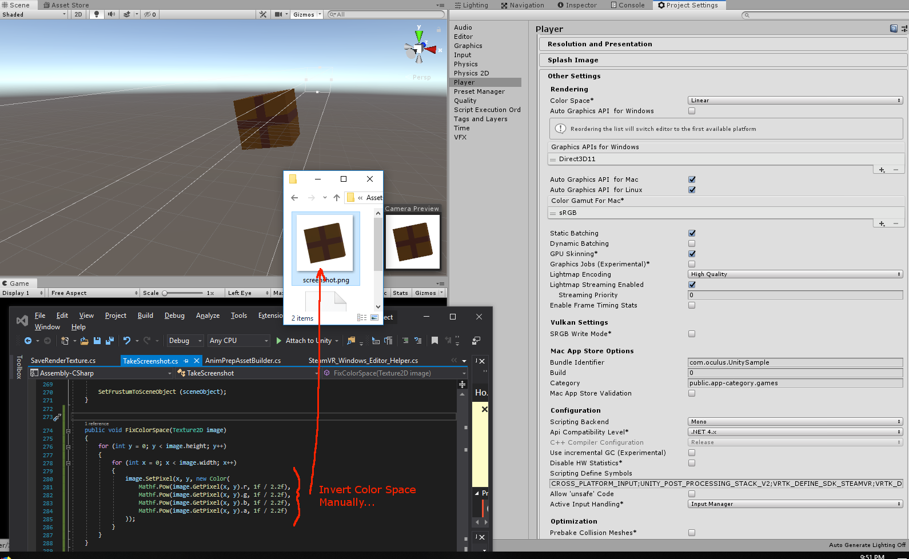Click the Live Share feedback icon in Visual Studio
The width and height of the screenshot is (909, 559).
[x=476, y=341]
